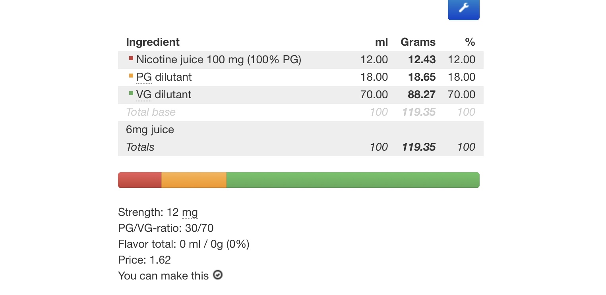Click the percent column header

pos(470,42)
